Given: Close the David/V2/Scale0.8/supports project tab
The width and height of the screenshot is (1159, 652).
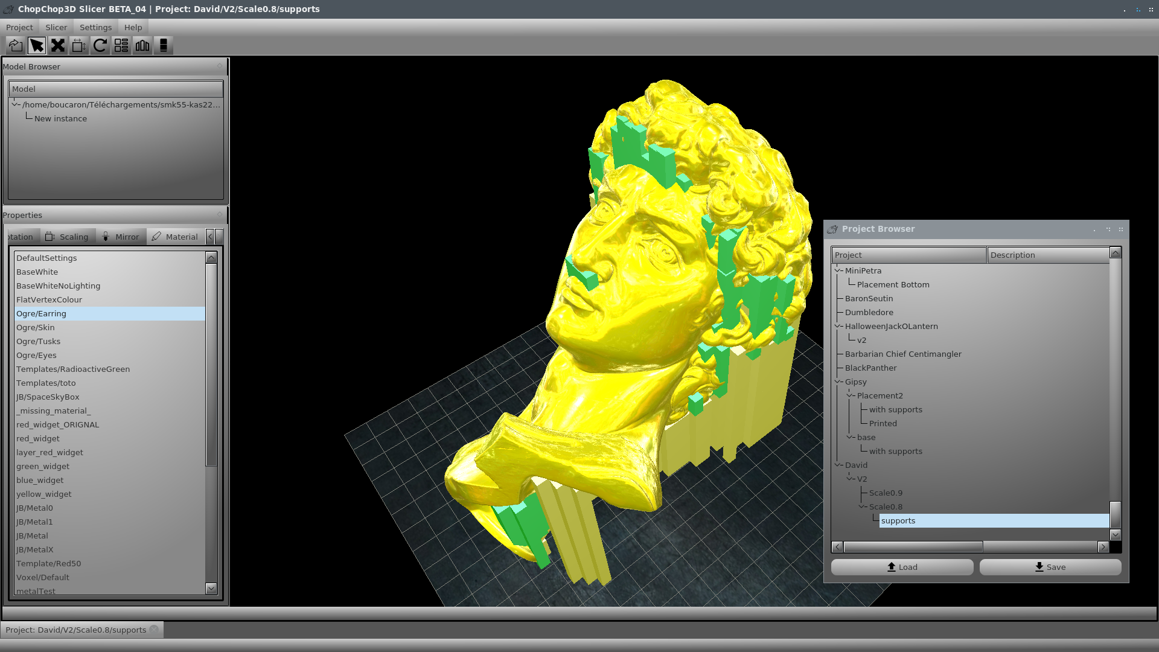Looking at the screenshot, I should pyautogui.click(x=155, y=630).
